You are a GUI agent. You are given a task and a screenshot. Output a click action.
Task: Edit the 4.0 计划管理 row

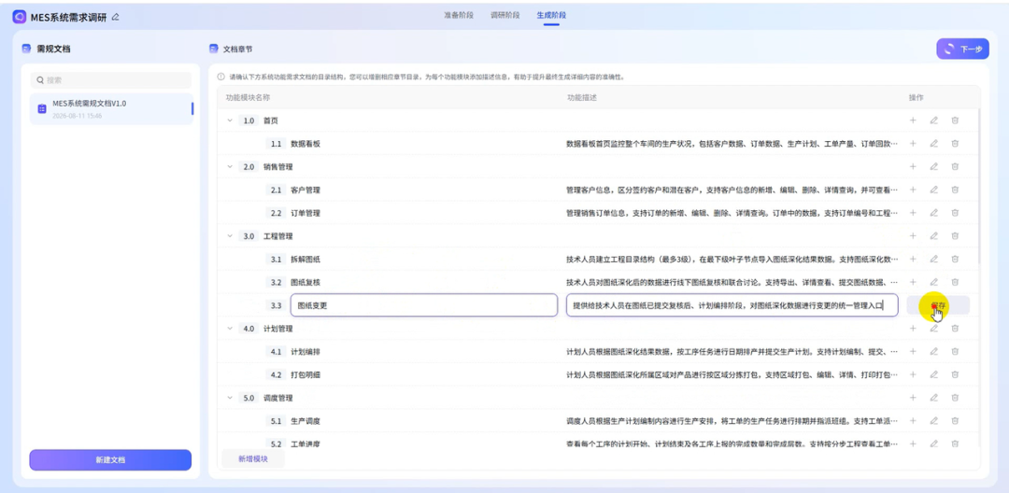click(x=933, y=329)
